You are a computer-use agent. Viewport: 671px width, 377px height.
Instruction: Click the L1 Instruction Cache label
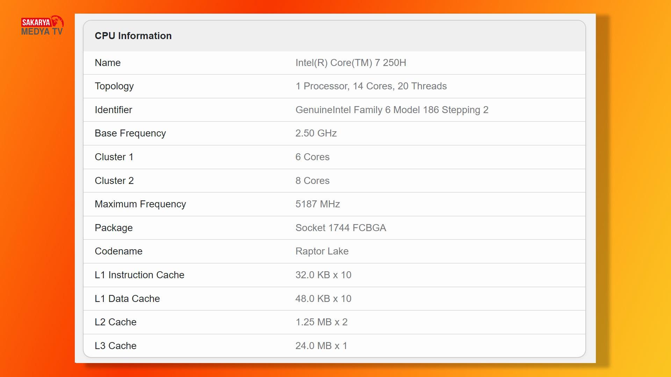pos(139,275)
